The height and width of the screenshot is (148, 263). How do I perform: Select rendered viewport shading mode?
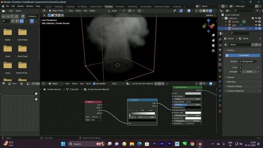pyautogui.click(x=210, y=11)
